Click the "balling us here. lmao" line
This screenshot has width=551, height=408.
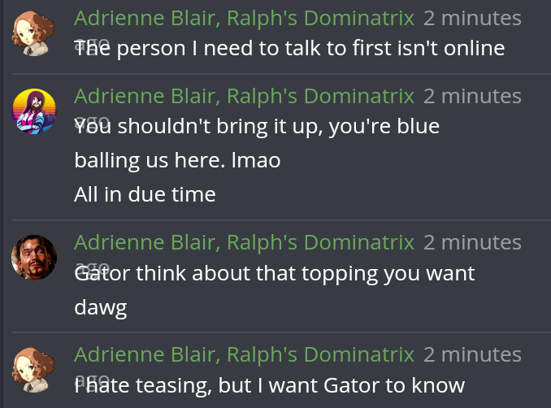click(x=177, y=160)
